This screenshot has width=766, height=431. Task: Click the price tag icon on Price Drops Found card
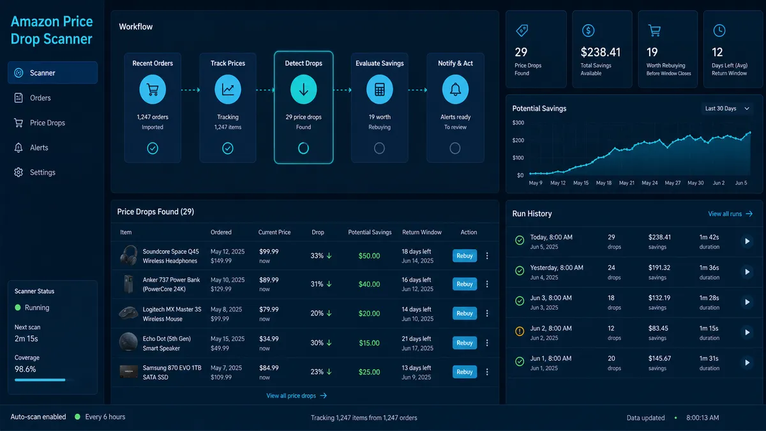tap(522, 30)
